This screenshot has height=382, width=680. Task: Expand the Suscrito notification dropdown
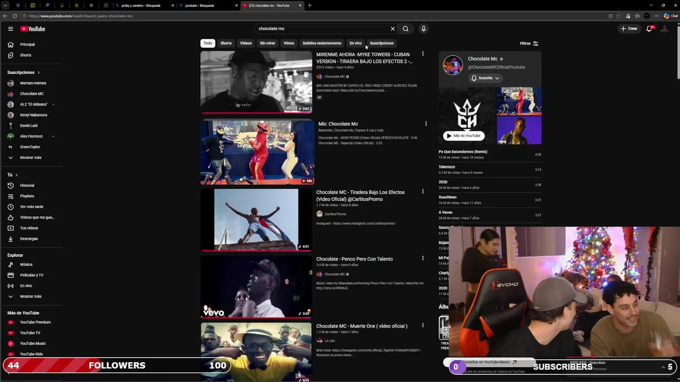[485, 78]
